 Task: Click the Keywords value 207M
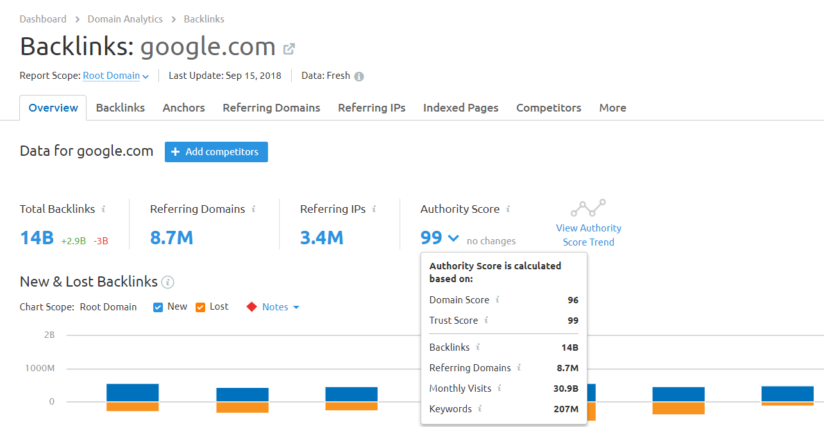tap(566, 409)
